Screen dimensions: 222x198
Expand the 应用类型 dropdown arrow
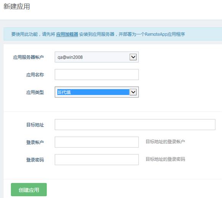tap(133, 92)
